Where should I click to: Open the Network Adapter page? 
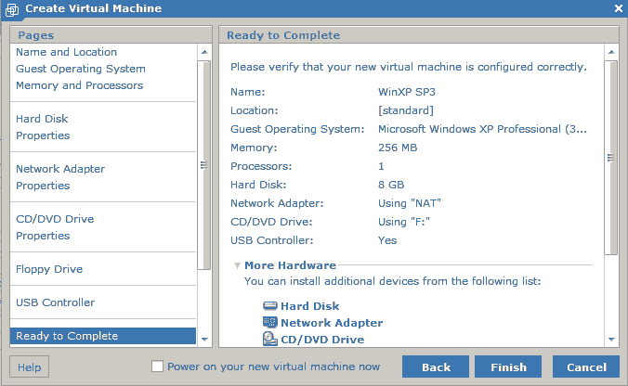click(x=60, y=169)
